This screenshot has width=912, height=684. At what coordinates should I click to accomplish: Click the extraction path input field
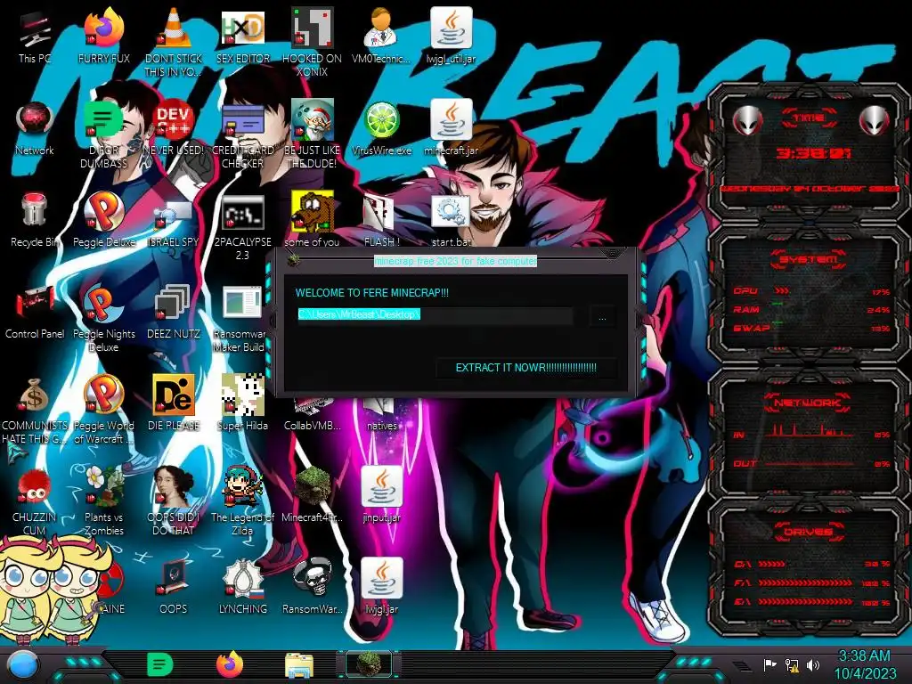coord(435,314)
